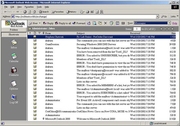This screenshot has width=180, height=126.
Task: Click the IE Refresh button
Action: [29, 12]
